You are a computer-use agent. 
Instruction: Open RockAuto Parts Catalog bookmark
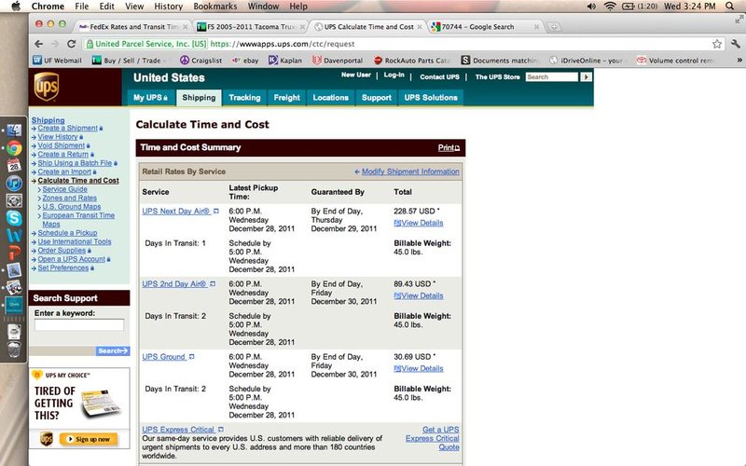point(411,61)
